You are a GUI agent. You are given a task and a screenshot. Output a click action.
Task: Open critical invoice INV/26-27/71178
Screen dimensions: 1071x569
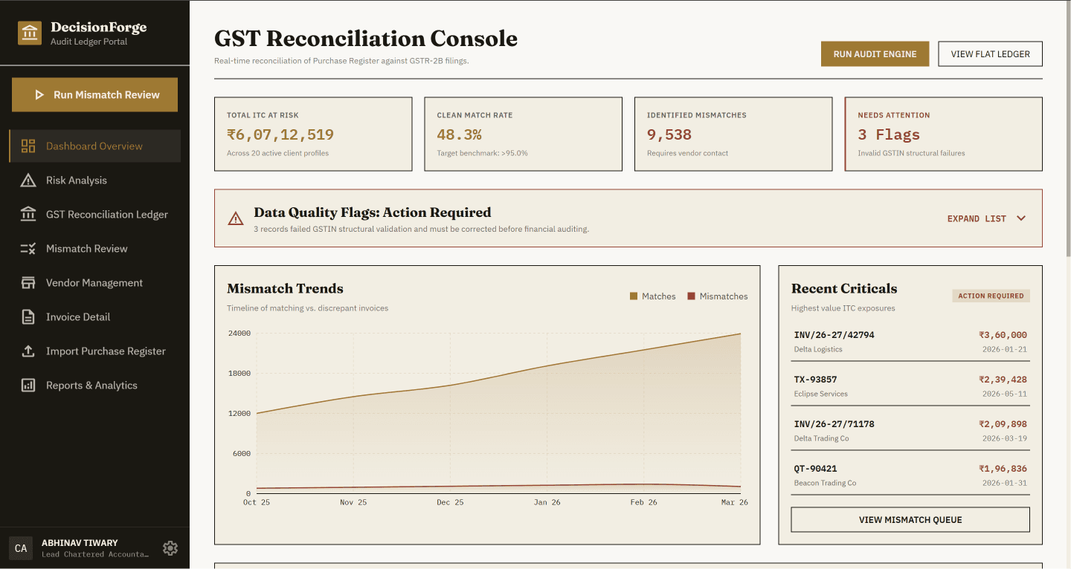[x=910, y=431]
